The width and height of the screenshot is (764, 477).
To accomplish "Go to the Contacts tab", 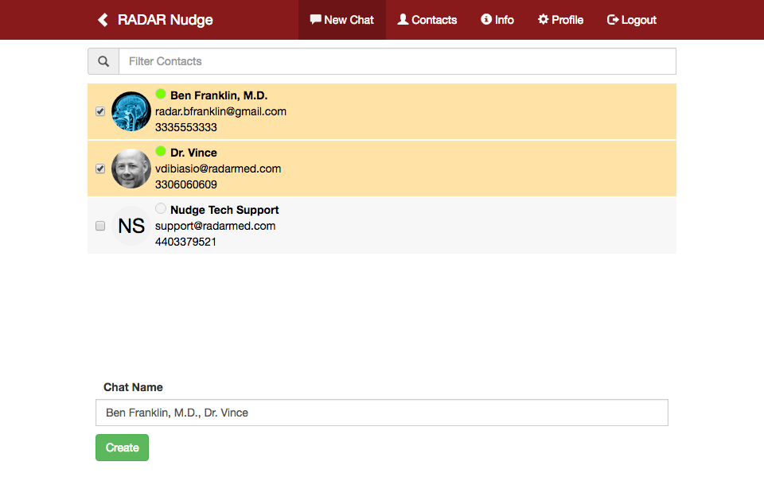I will pyautogui.click(x=427, y=20).
